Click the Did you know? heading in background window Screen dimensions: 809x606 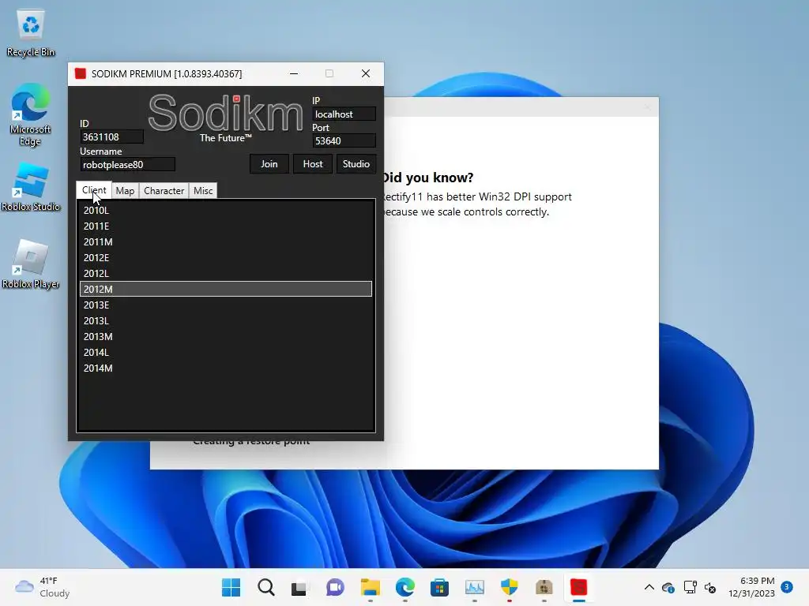pos(427,178)
